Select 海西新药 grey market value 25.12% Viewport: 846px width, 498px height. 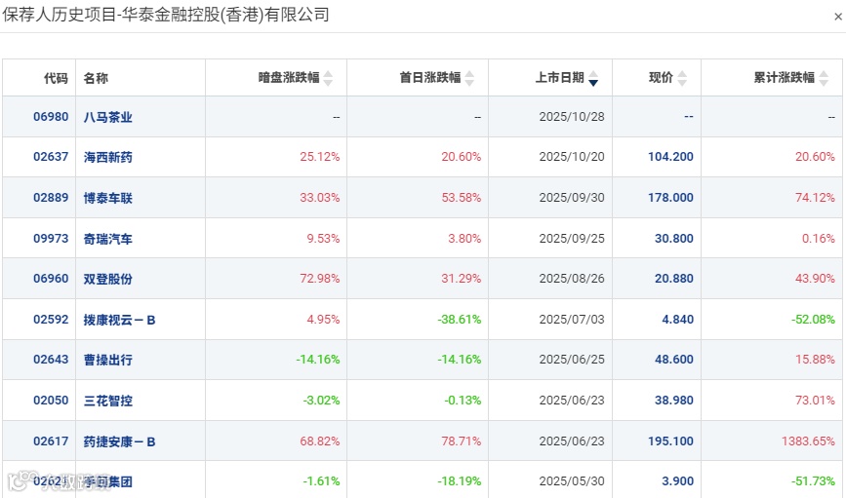tap(320, 157)
